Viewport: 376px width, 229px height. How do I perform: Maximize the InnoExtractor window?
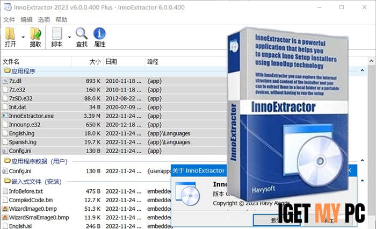pos(342,7)
